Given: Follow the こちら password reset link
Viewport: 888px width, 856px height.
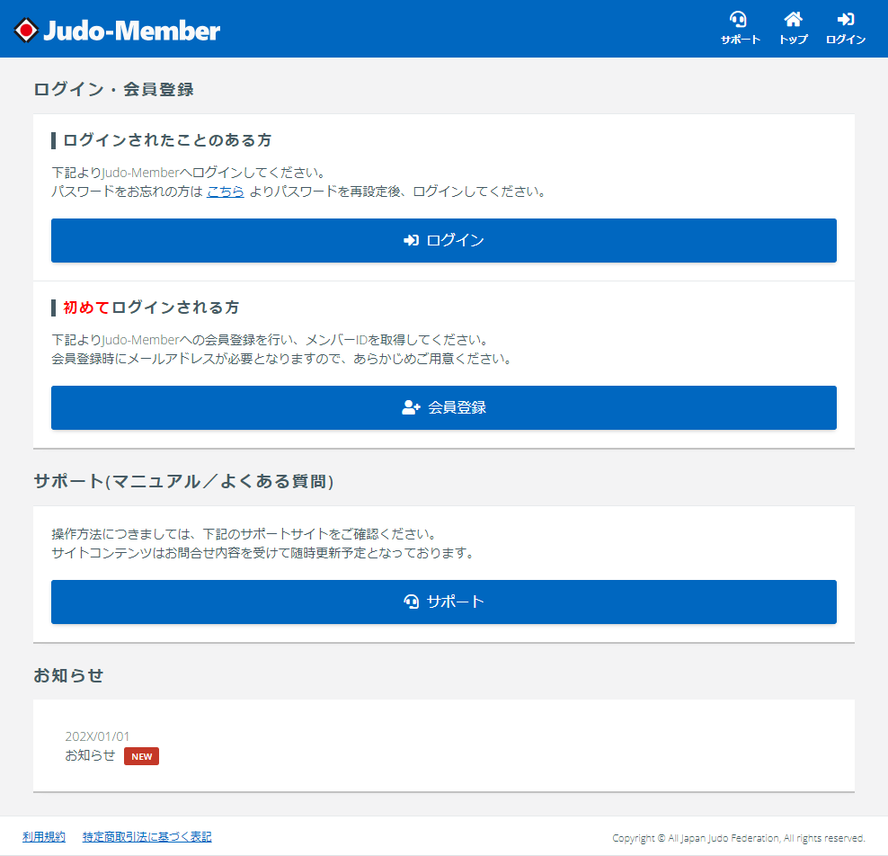Looking at the screenshot, I should click(226, 192).
